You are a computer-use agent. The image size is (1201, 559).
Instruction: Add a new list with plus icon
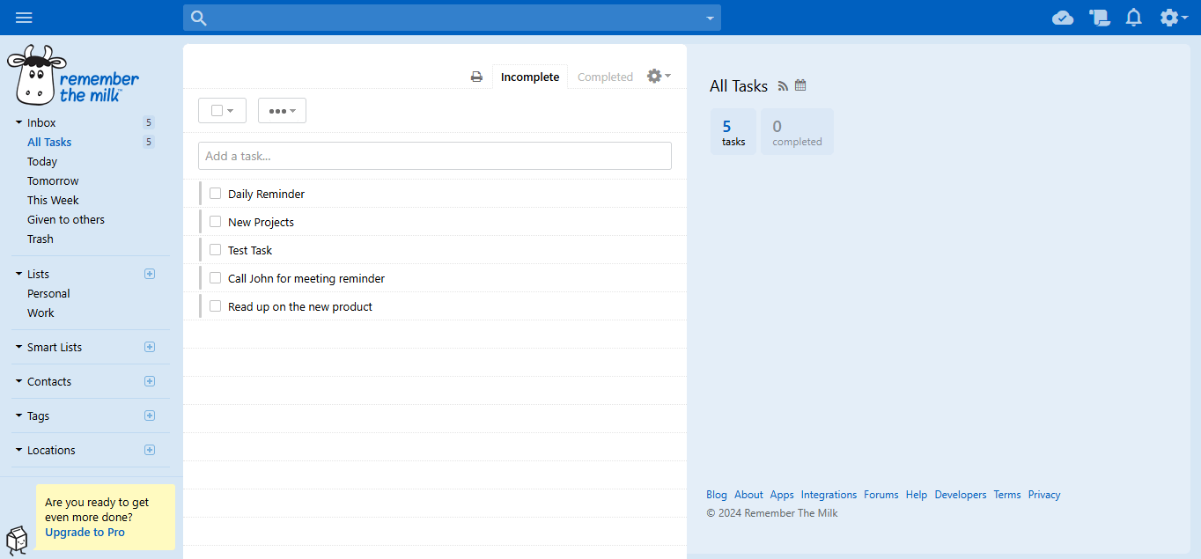(x=150, y=274)
